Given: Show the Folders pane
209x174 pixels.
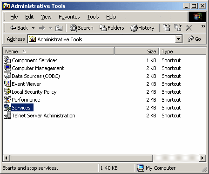Looking at the screenshot, I should tap(112, 28).
